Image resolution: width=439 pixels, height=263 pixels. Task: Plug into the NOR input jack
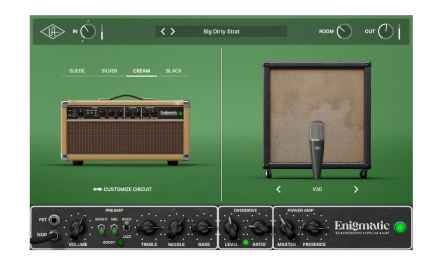coord(54,235)
